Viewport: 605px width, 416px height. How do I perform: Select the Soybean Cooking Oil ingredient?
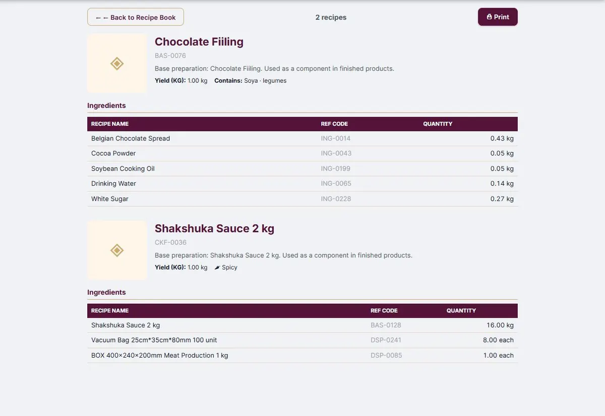point(123,169)
